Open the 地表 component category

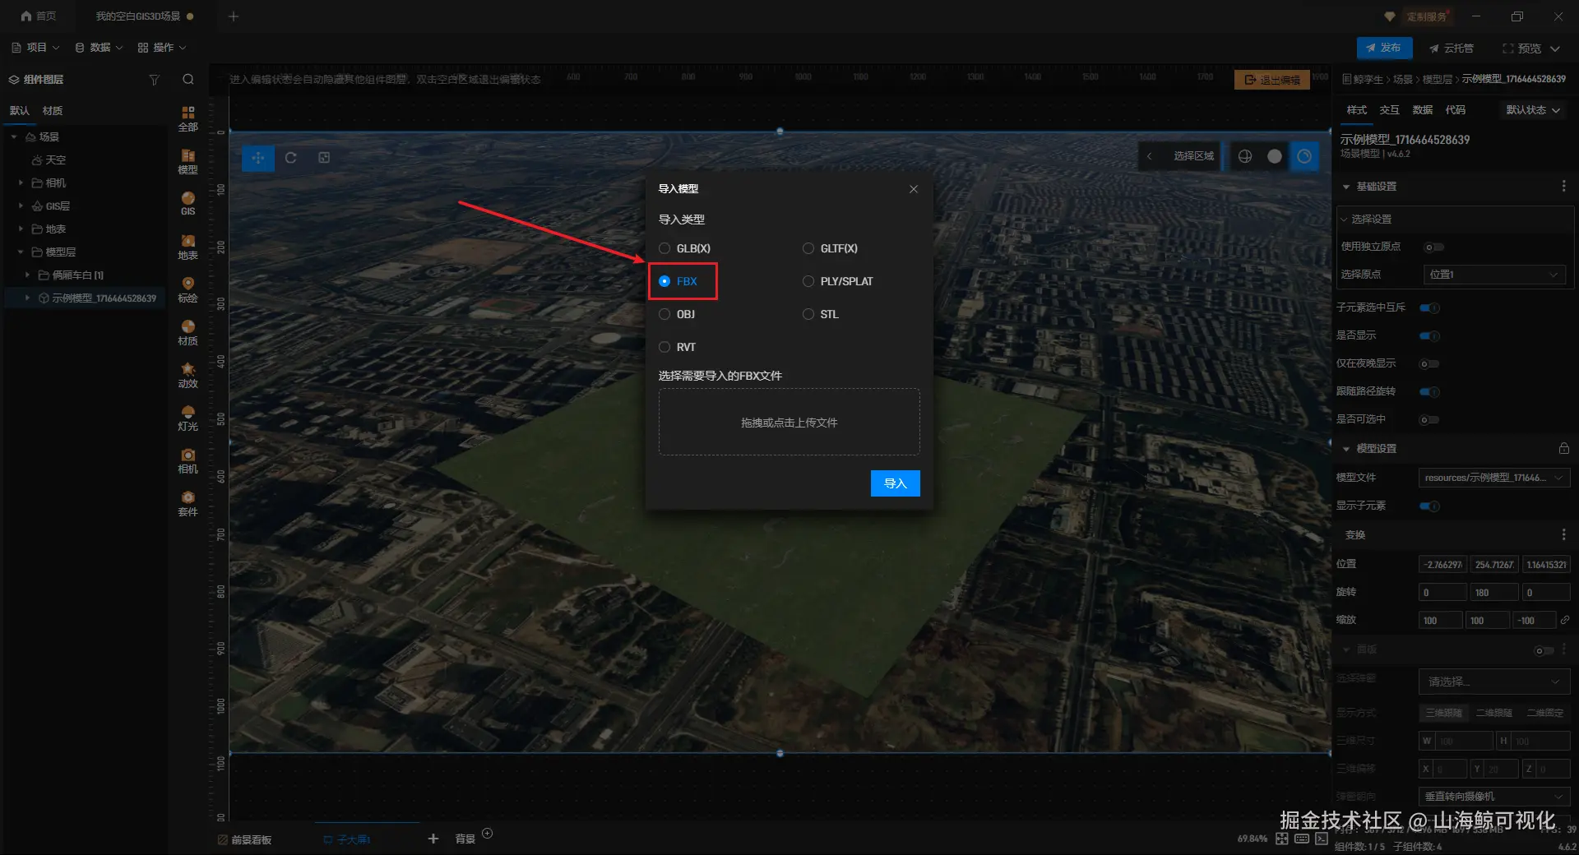[x=188, y=247]
